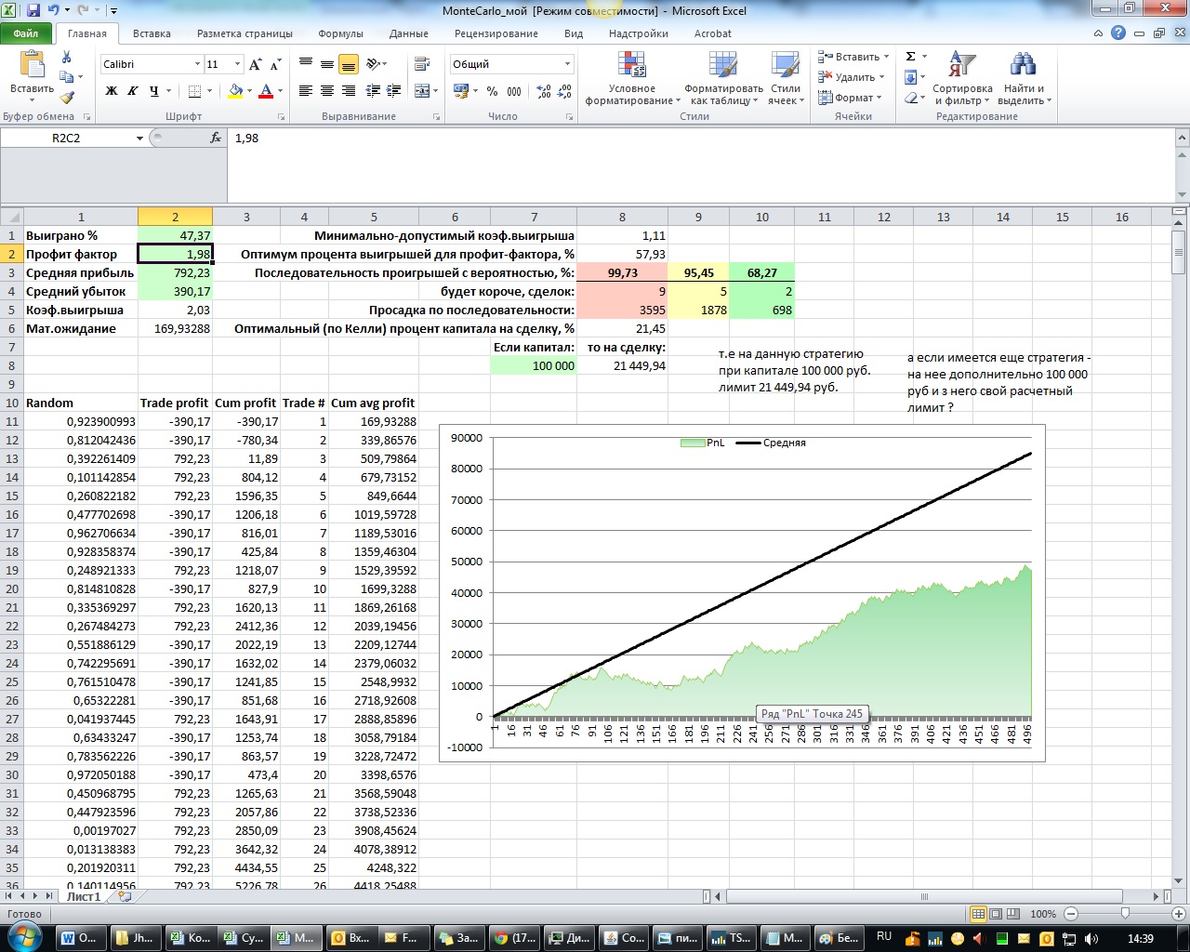1190x952 pixels.
Task: Click the percent style icon
Action: [x=492, y=91]
